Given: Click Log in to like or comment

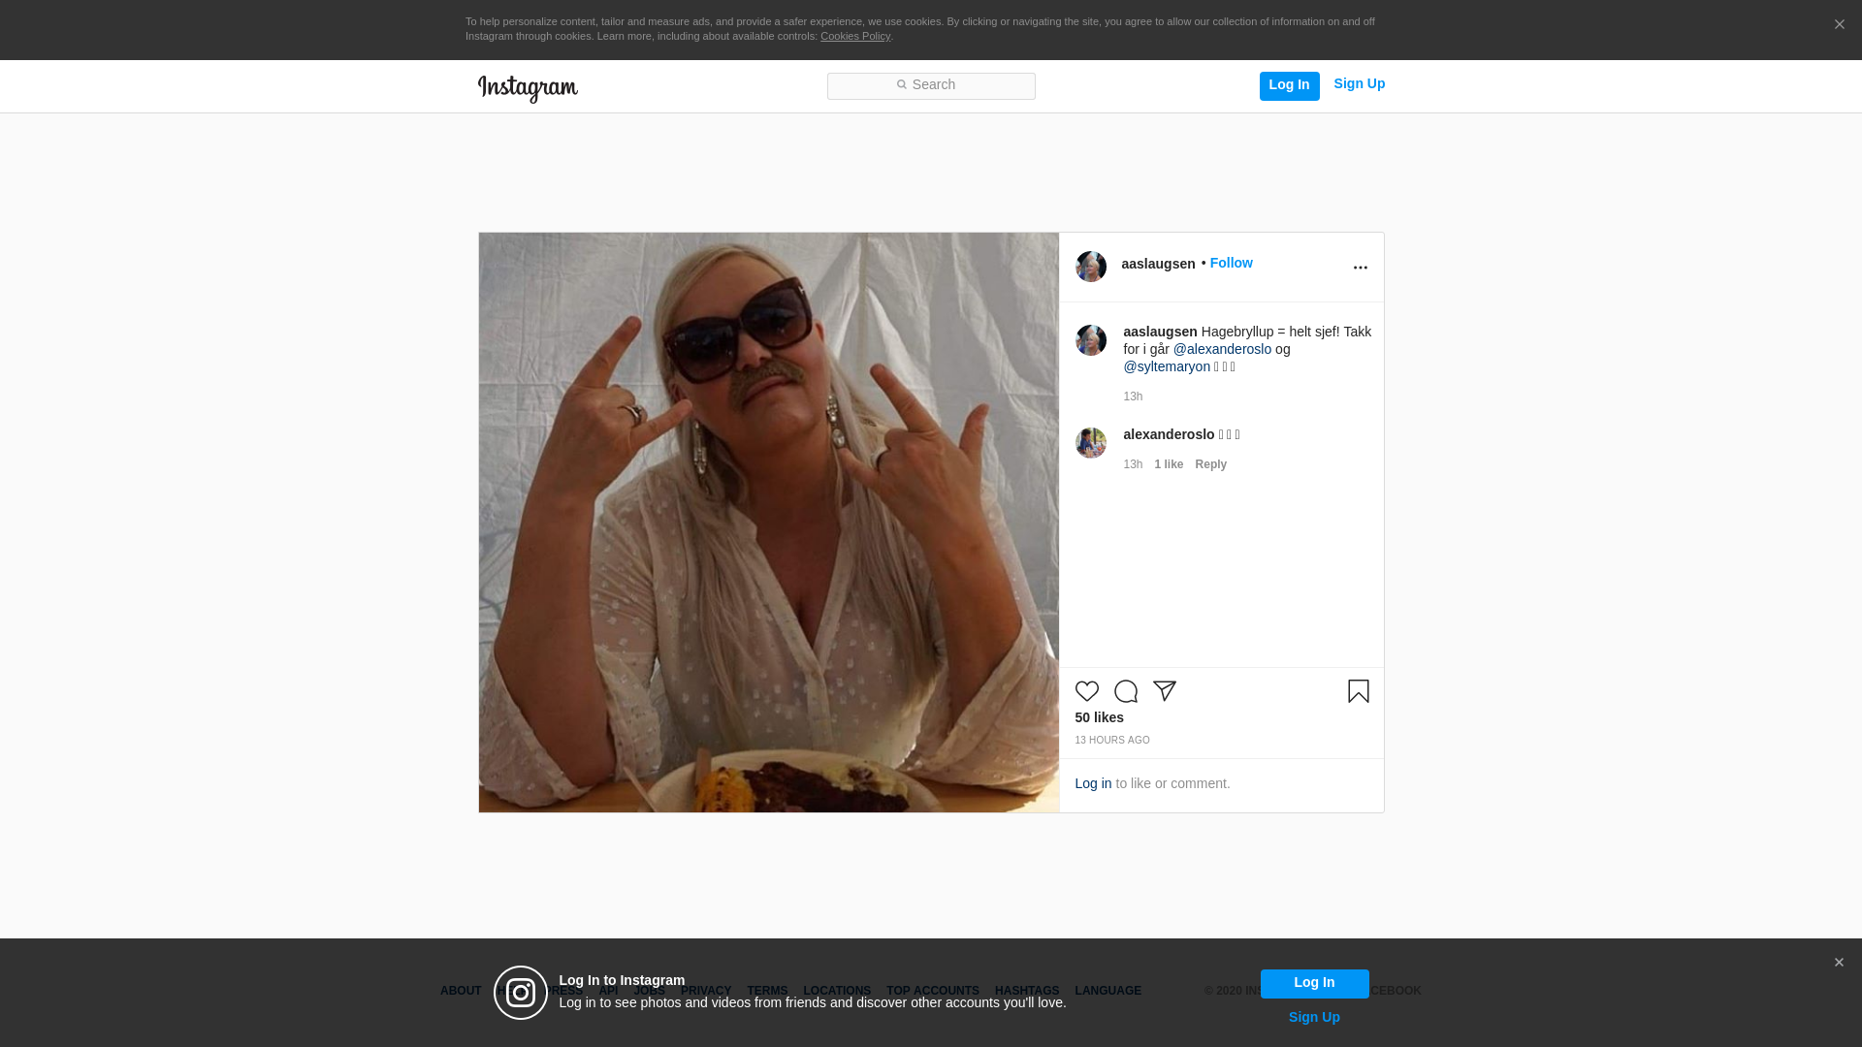Looking at the screenshot, I should pyautogui.click(x=1093, y=783).
